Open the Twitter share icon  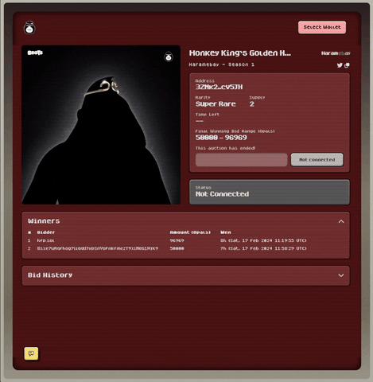pyautogui.click(x=340, y=65)
